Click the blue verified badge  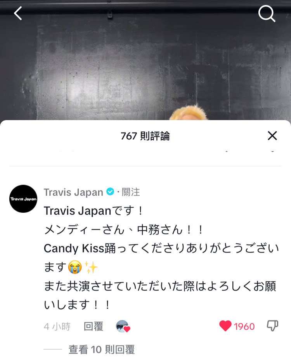[x=111, y=191]
